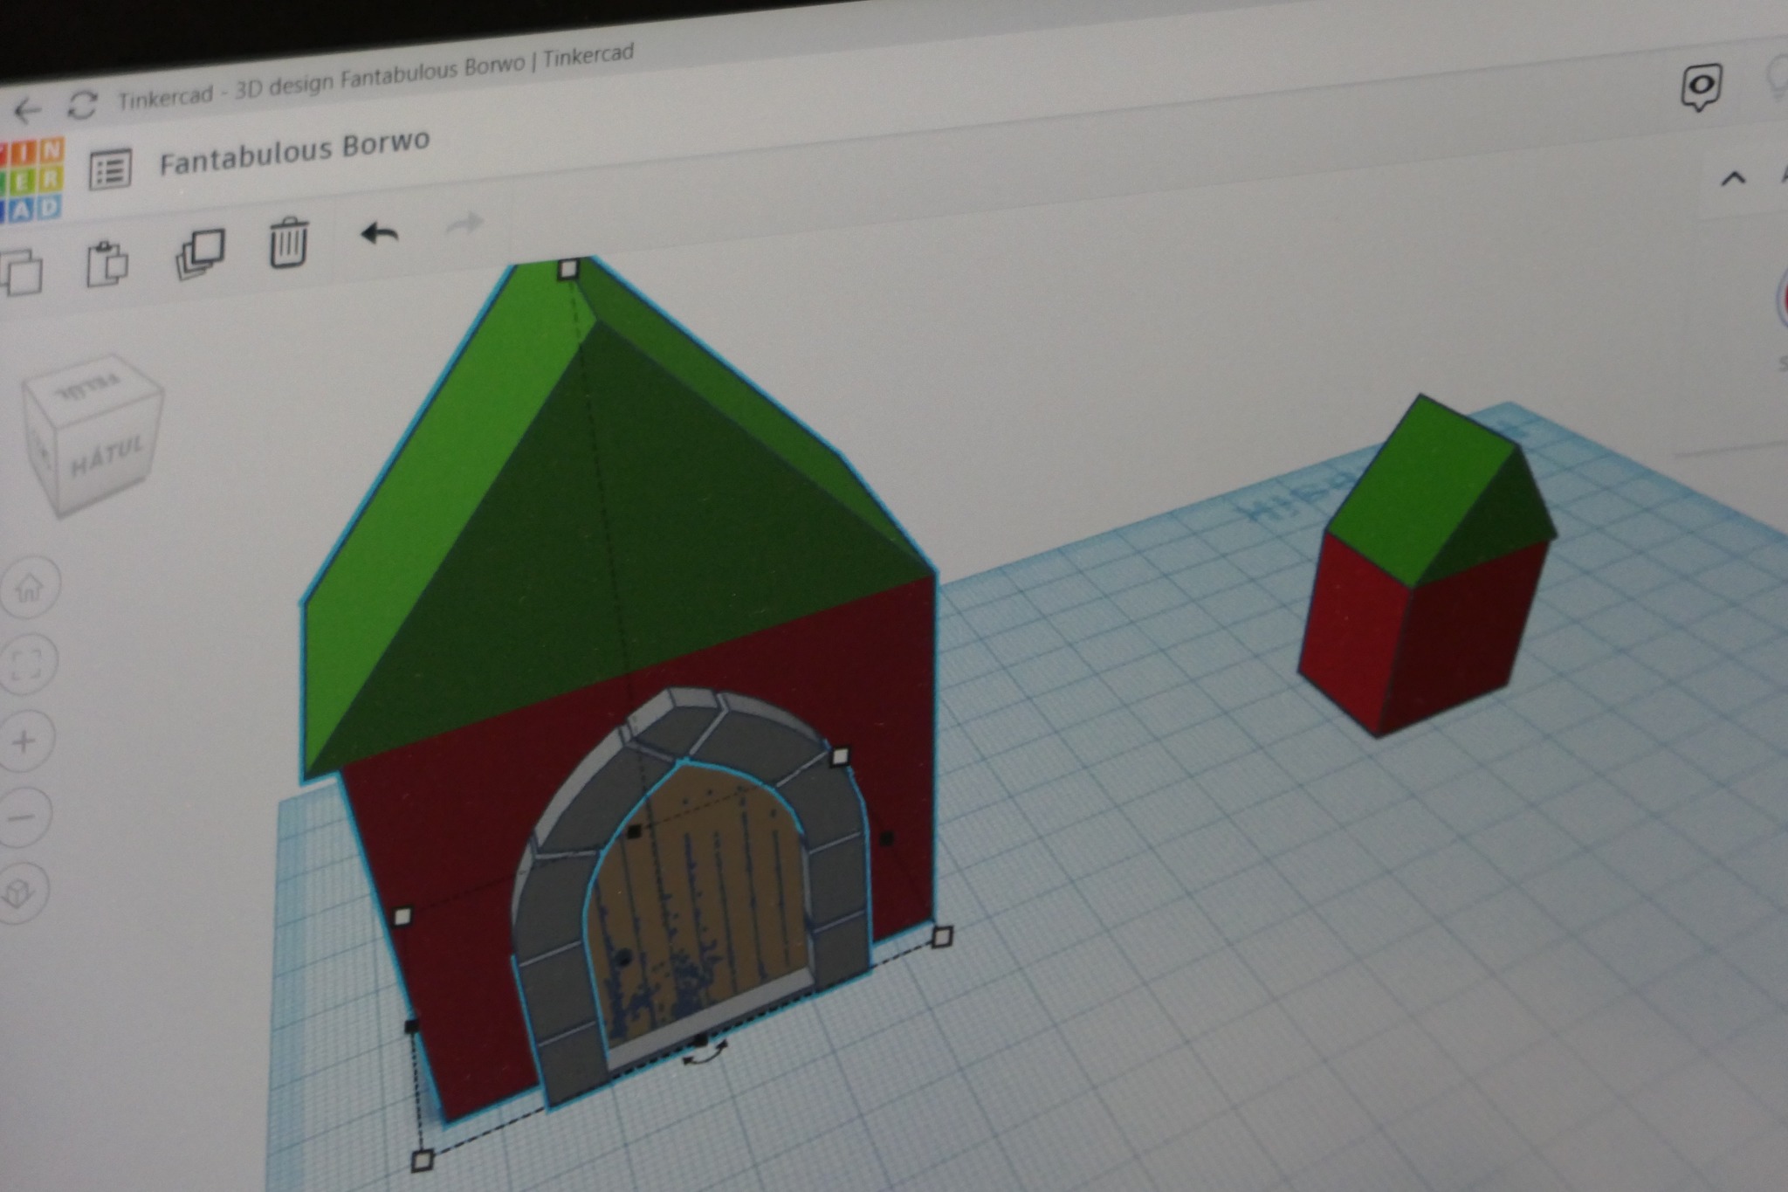Viewport: 1788px width, 1192px height.
Task: Open the designs list menu icon
Action: pyautogui.click(x=111, y=169)
